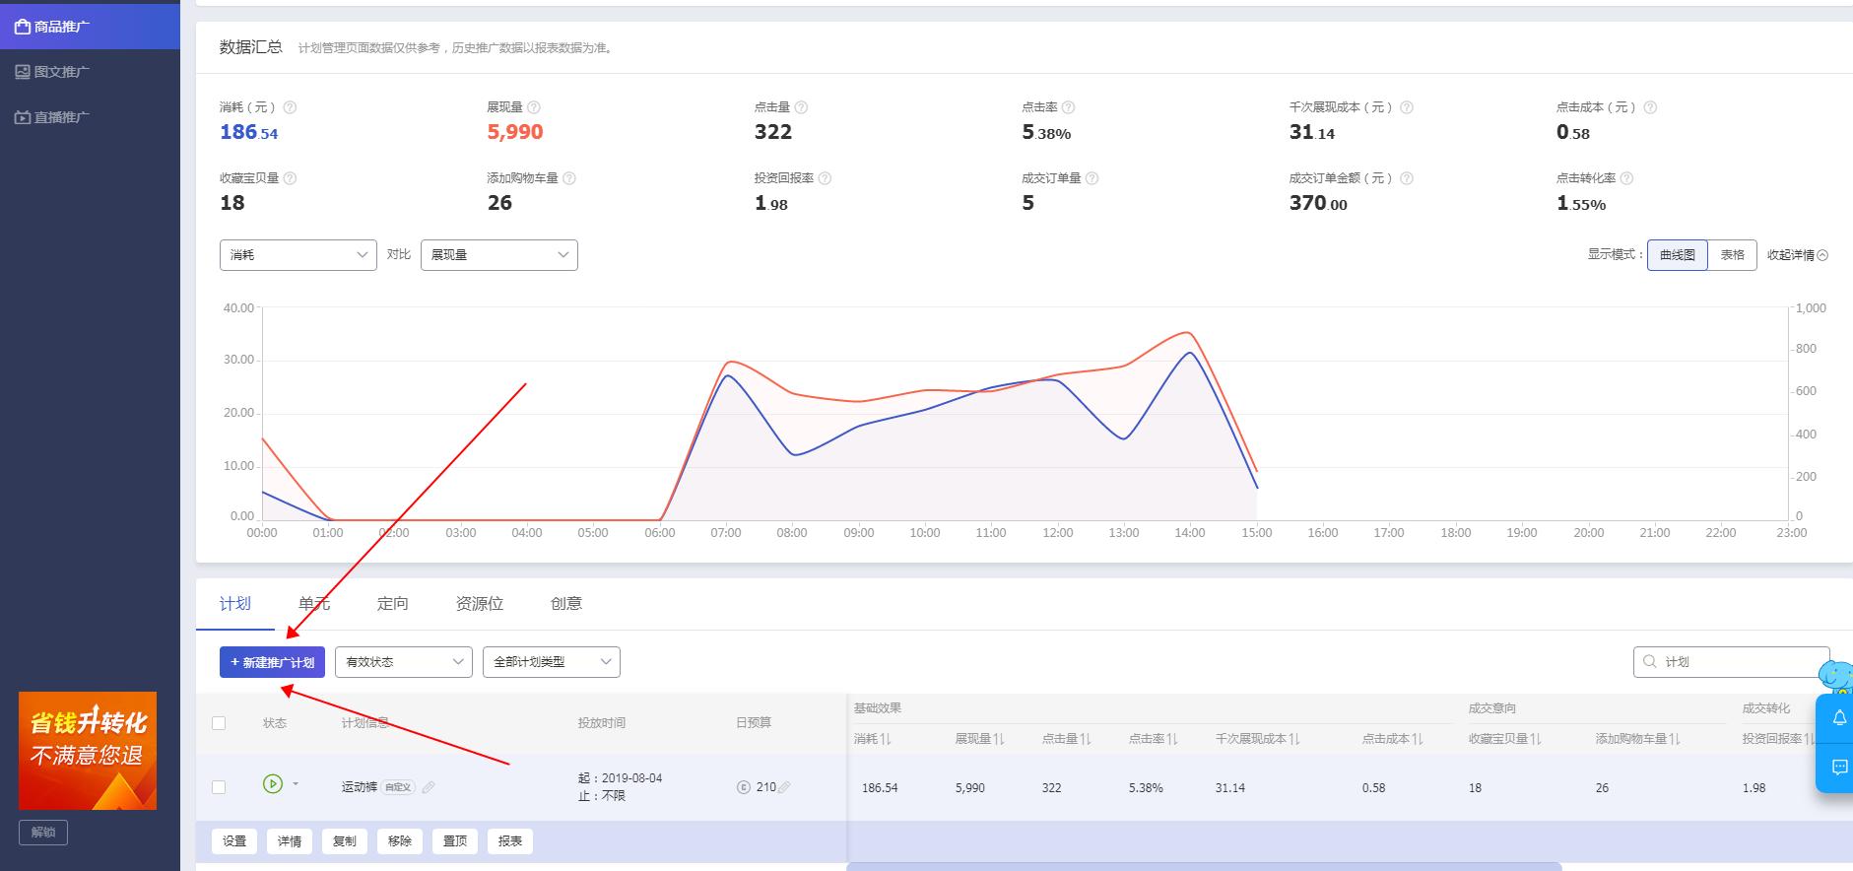Switch display mode to 表格
The image size is (1853, 871).
pyautogui.click(x=1732, y=255)
